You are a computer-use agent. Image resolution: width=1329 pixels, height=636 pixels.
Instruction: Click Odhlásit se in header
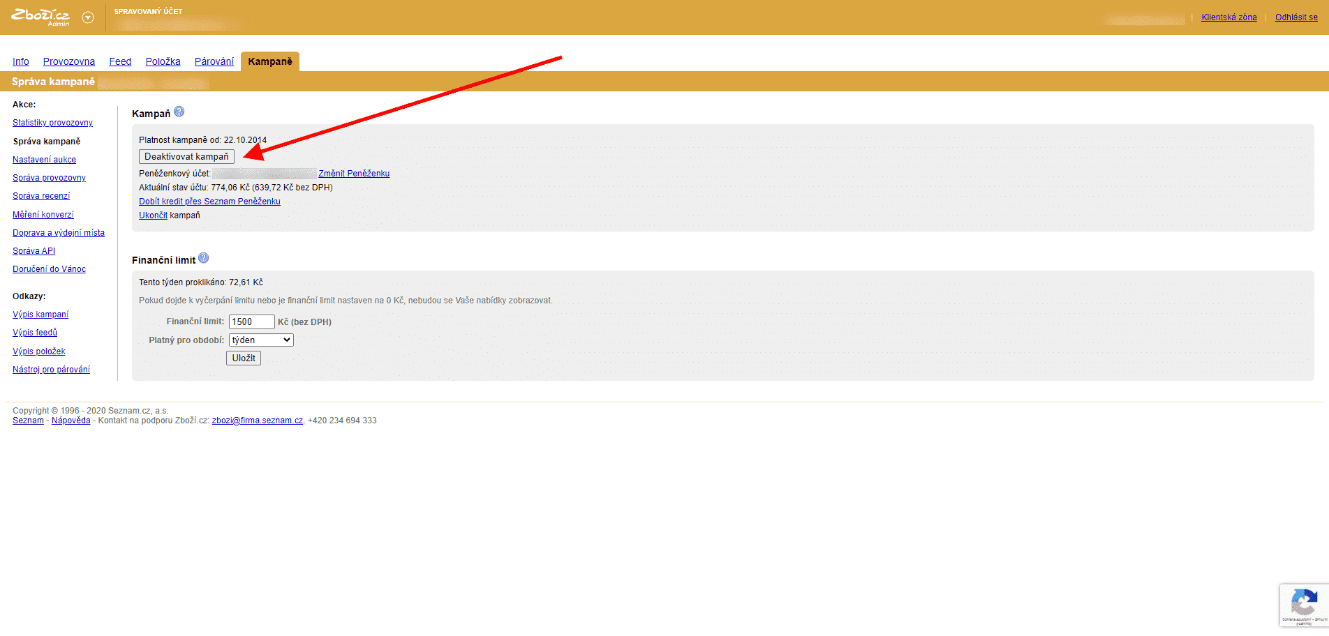click(x=1296, y=17)
